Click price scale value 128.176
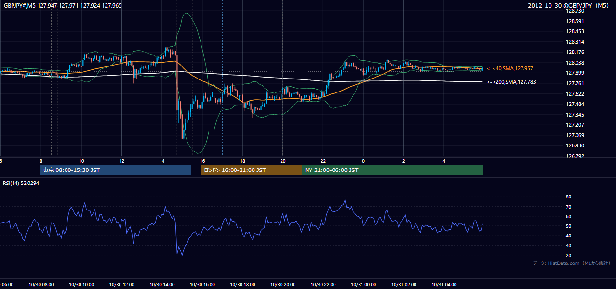 pos(576,52)
